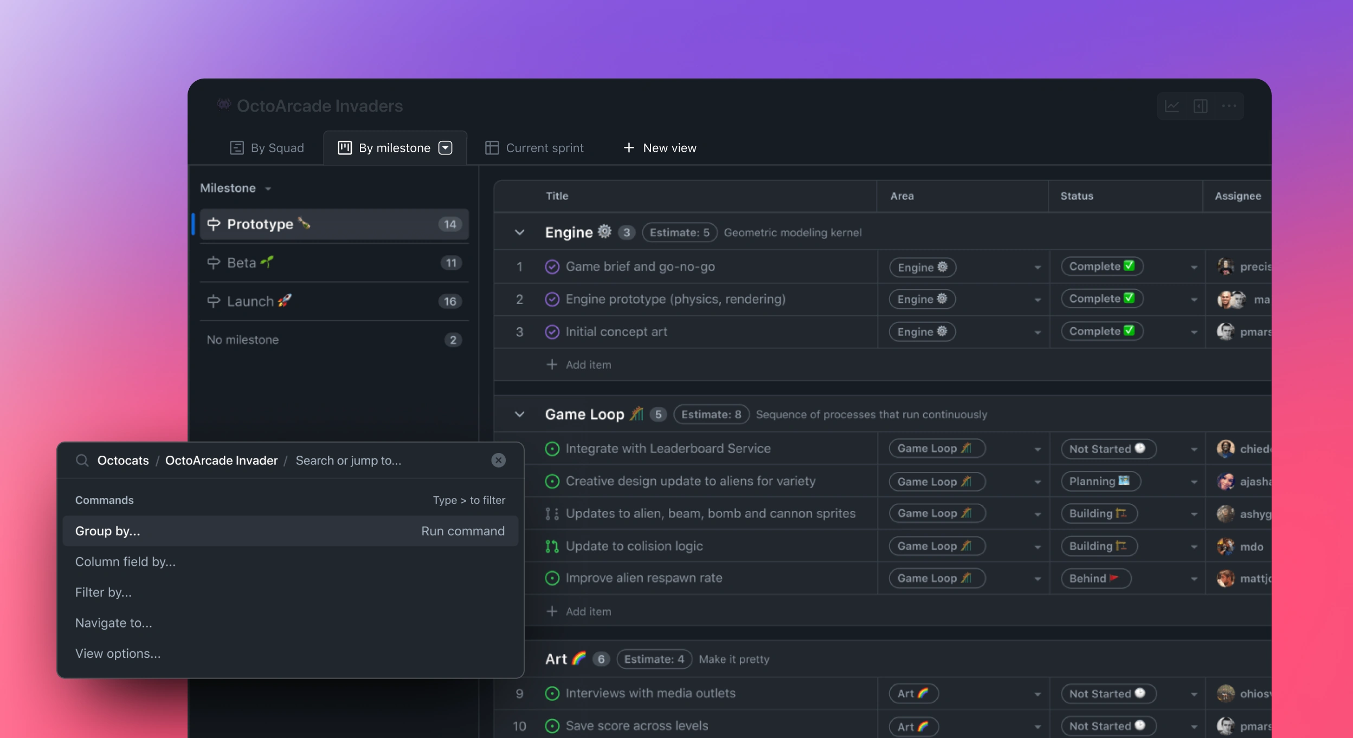This screenshot has width=1353, height=738.
Task: Click pull request icon for Update to colision logic
Action: point(552,546)
